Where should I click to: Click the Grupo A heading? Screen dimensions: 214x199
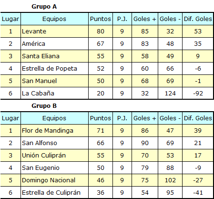44,7
